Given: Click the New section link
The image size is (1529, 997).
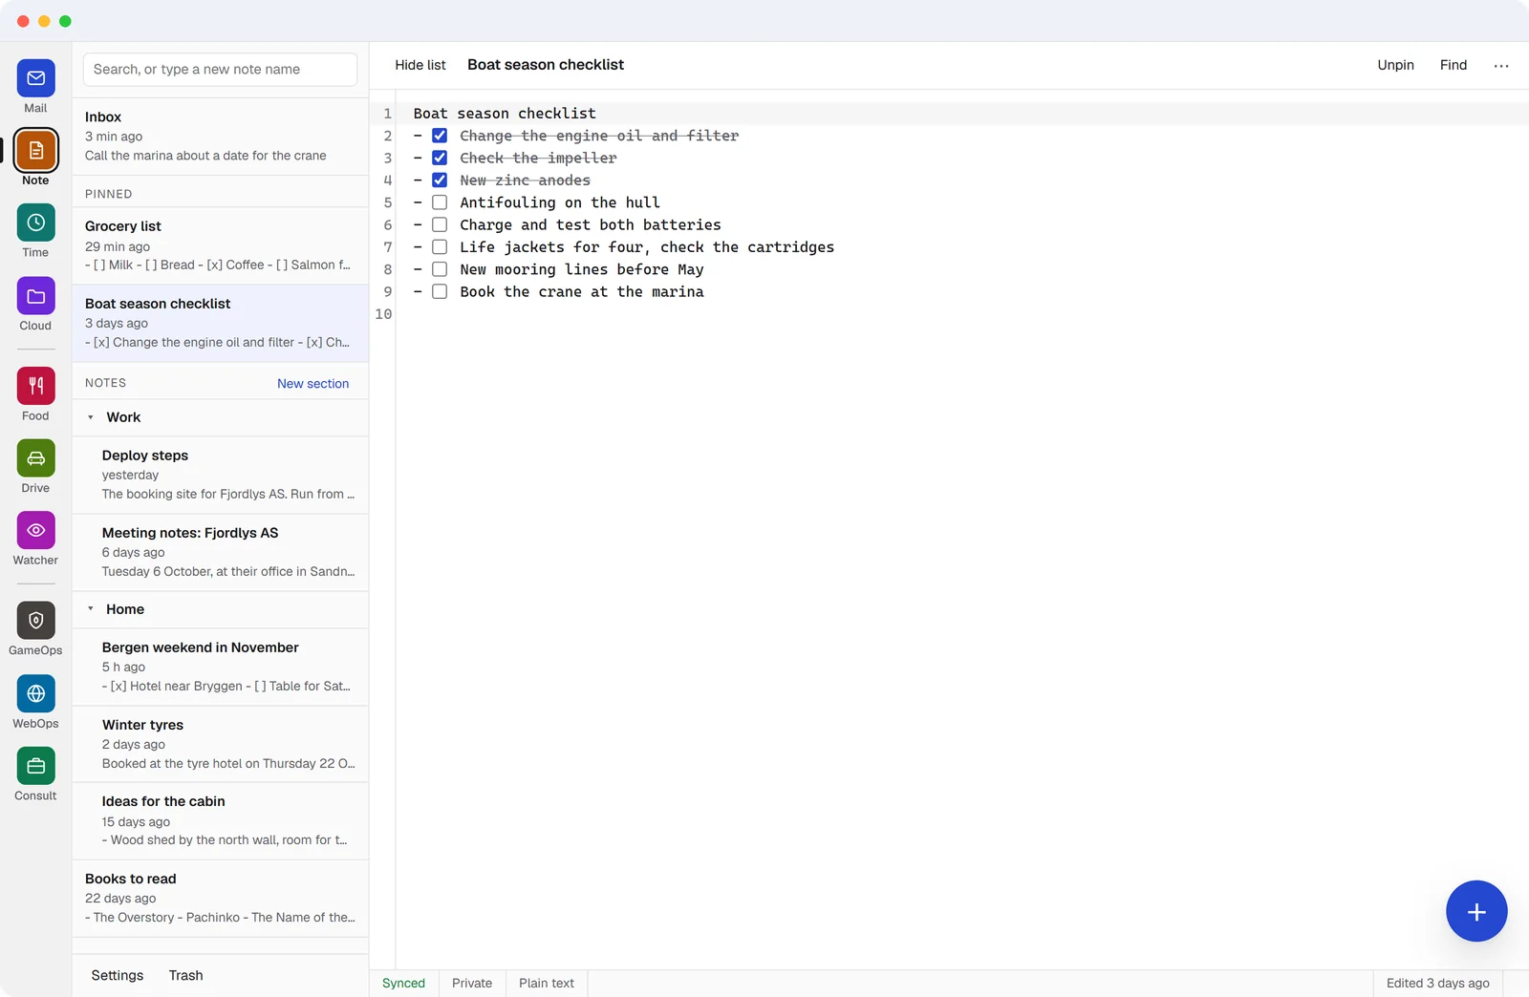Looking at the screenshot, I should 312,383.
